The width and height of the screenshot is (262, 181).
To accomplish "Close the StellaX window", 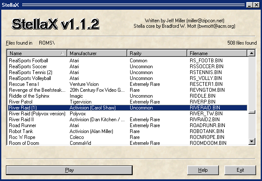I will [256, 5].
